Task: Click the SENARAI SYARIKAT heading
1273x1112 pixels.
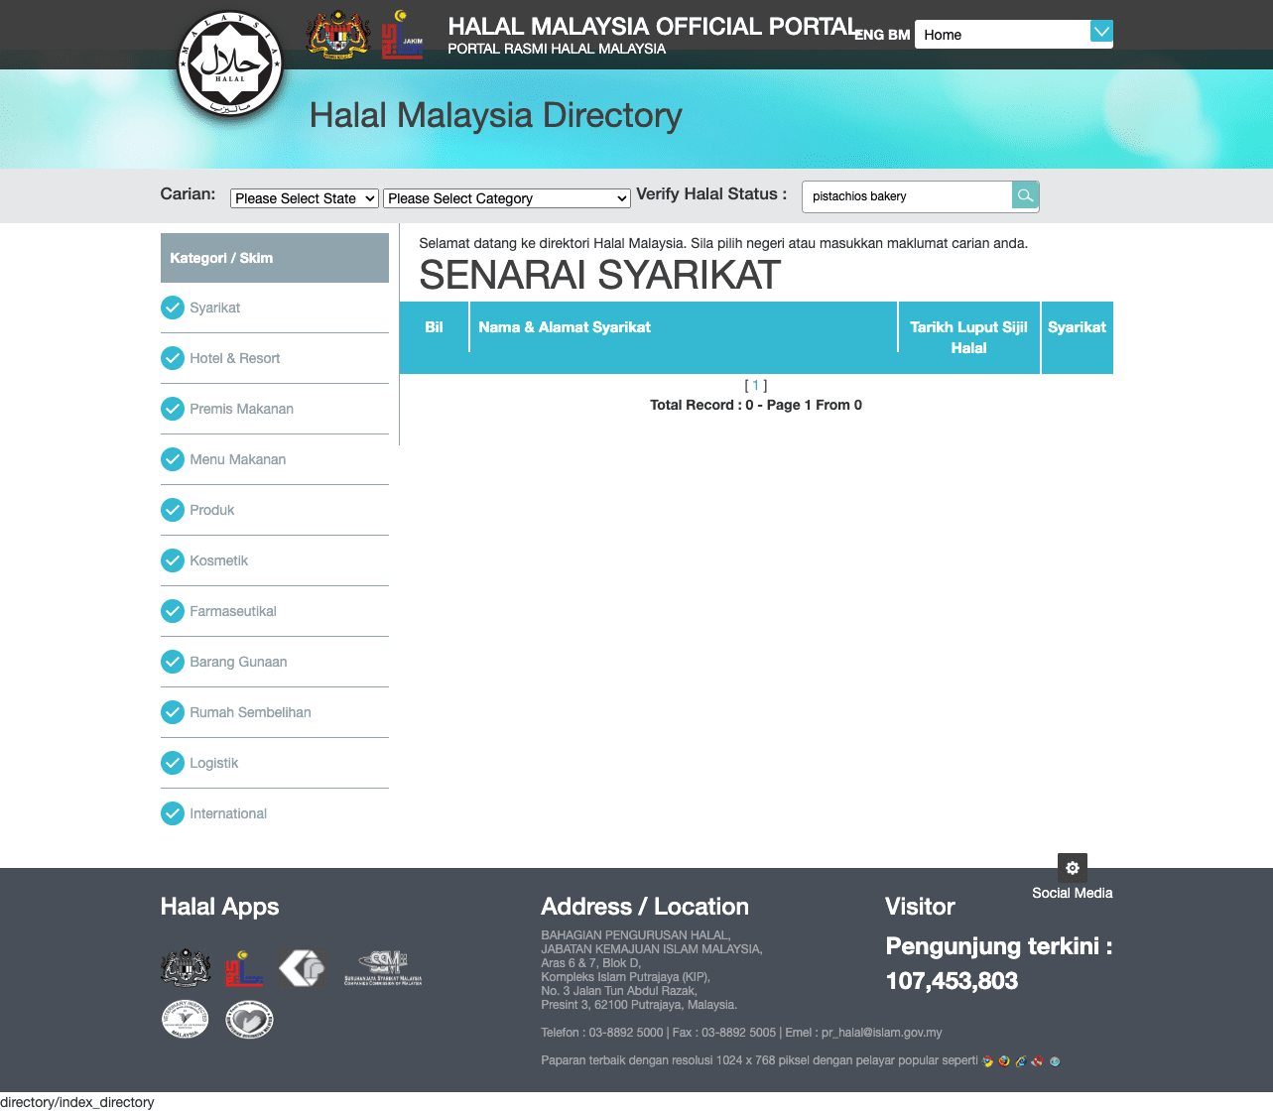Action: click(600, 276)
